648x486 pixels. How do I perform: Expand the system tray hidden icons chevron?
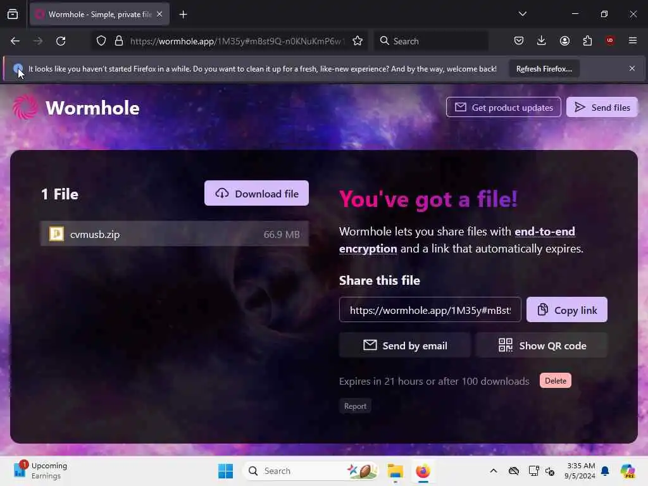point(494,471)
